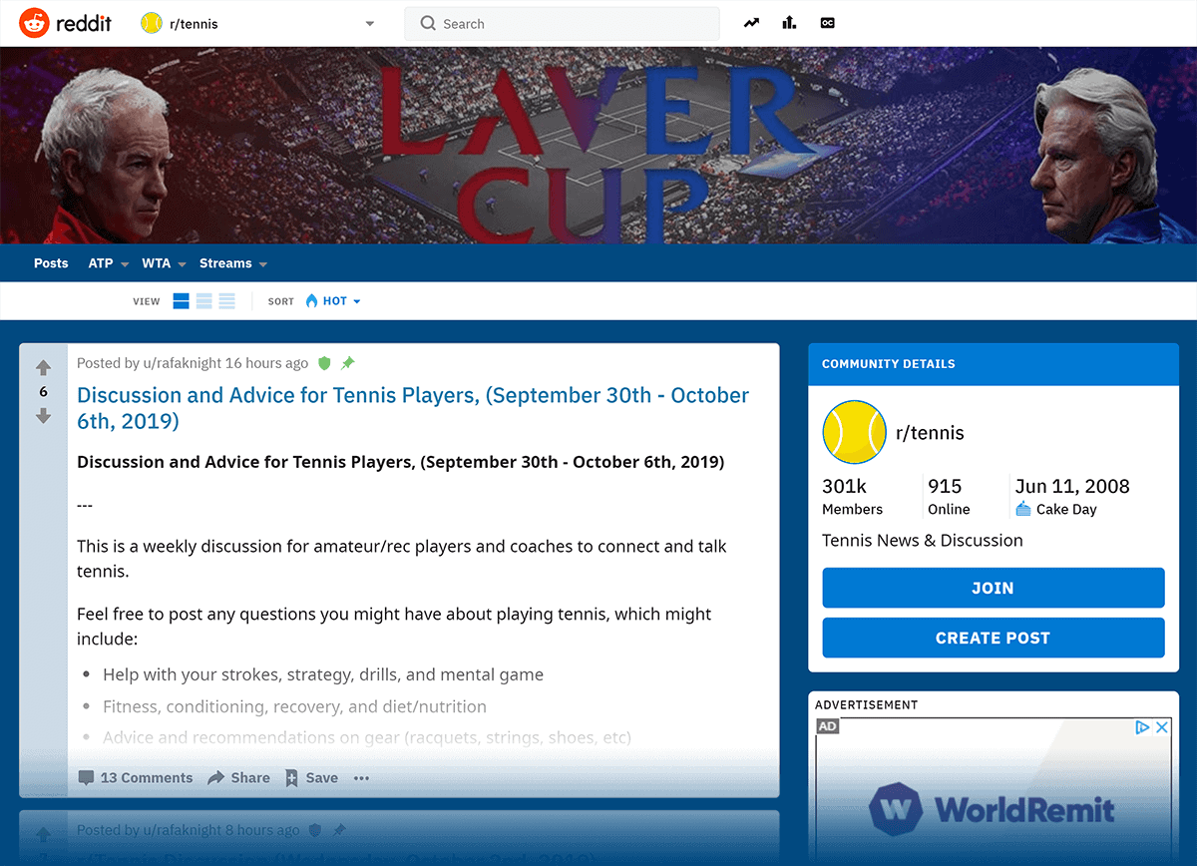This screenshot has width=1197, height=866.
Task: Open the AdChoices icon on advertisement
Action: click(x=1144, y=727)
